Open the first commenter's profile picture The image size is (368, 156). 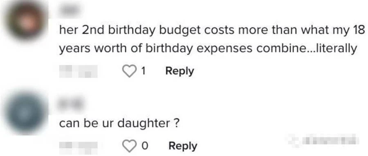click(27, 22)
